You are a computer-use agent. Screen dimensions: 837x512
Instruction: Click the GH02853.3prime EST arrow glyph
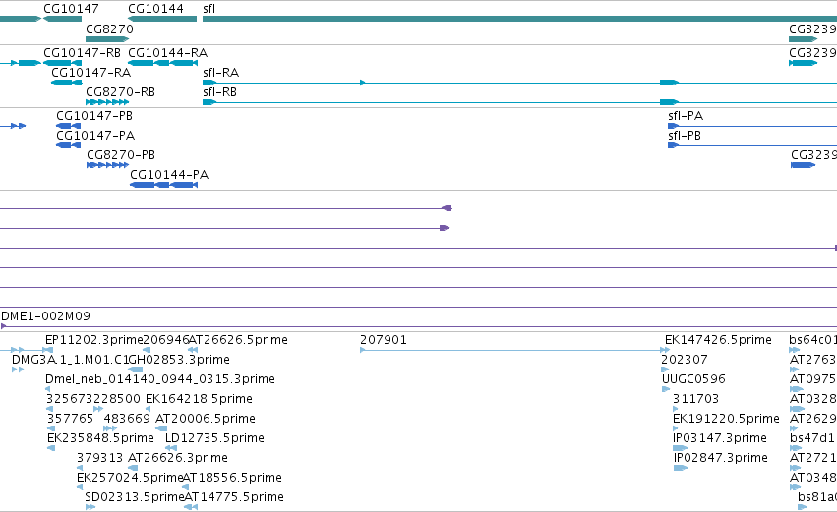[136, 370]
